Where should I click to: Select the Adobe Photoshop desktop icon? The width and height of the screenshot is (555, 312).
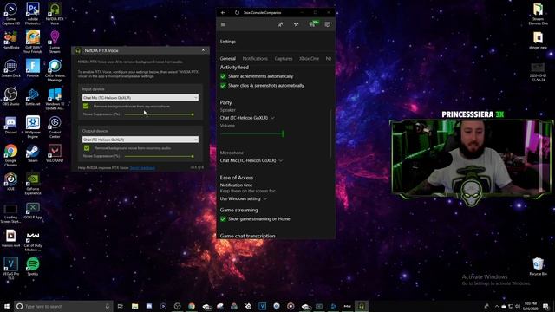[33, 14]
